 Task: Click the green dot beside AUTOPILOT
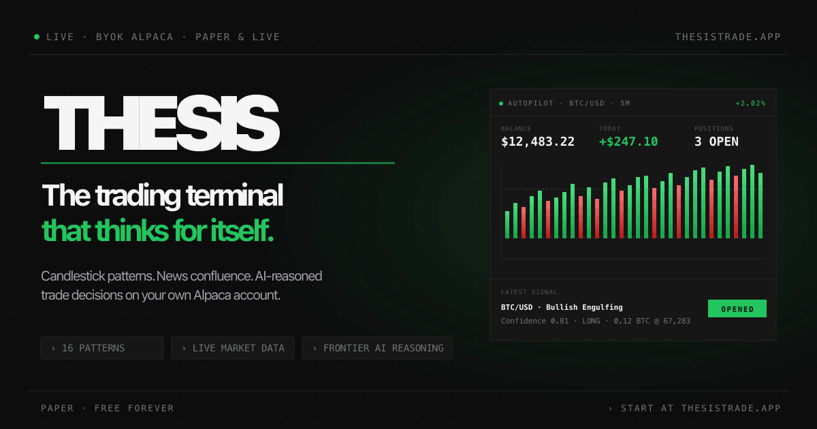pos(501,104)
